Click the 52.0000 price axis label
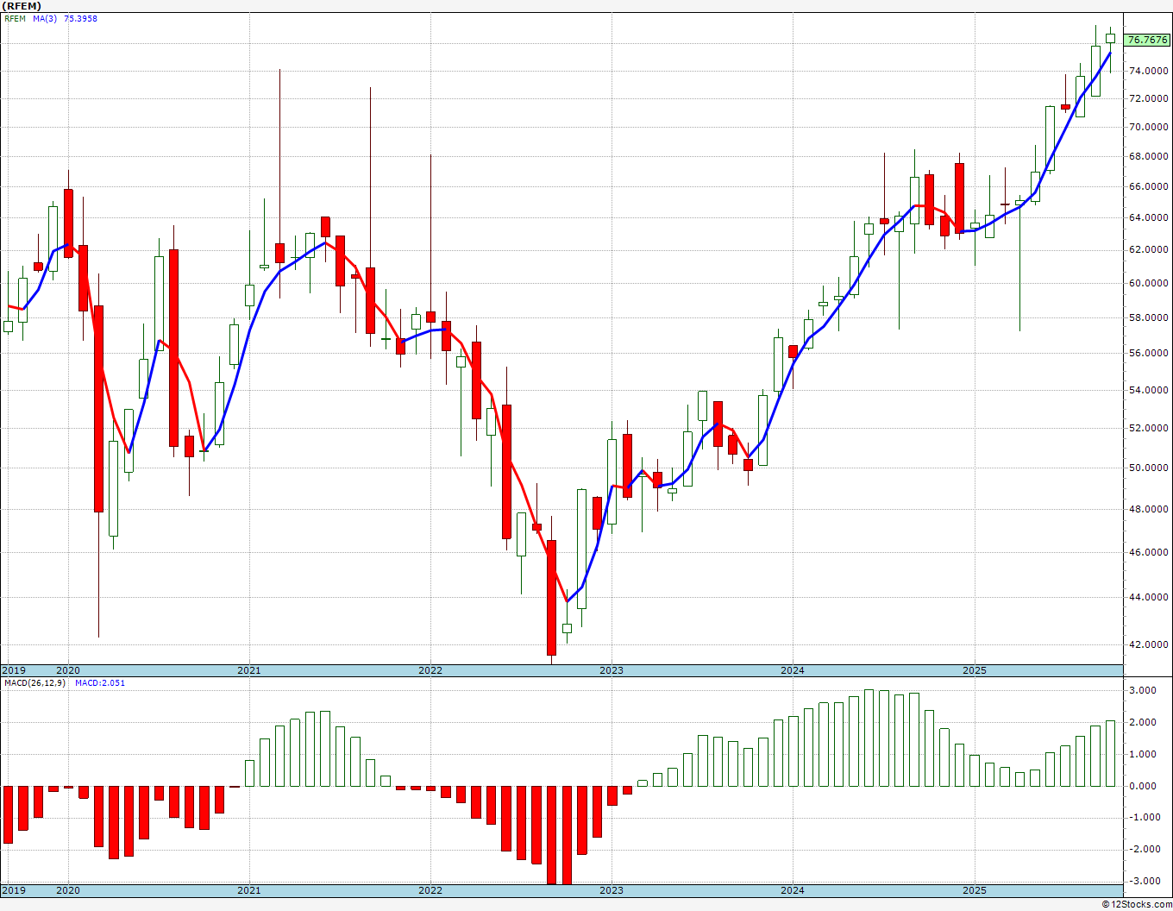1173x911 pixels. [1149, 428]
